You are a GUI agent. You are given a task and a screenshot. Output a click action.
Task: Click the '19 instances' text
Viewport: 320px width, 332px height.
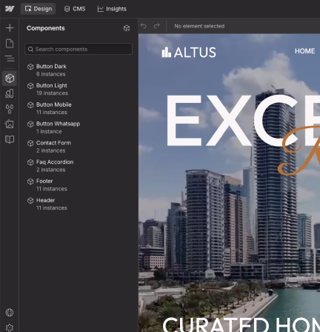coord(52,93)
